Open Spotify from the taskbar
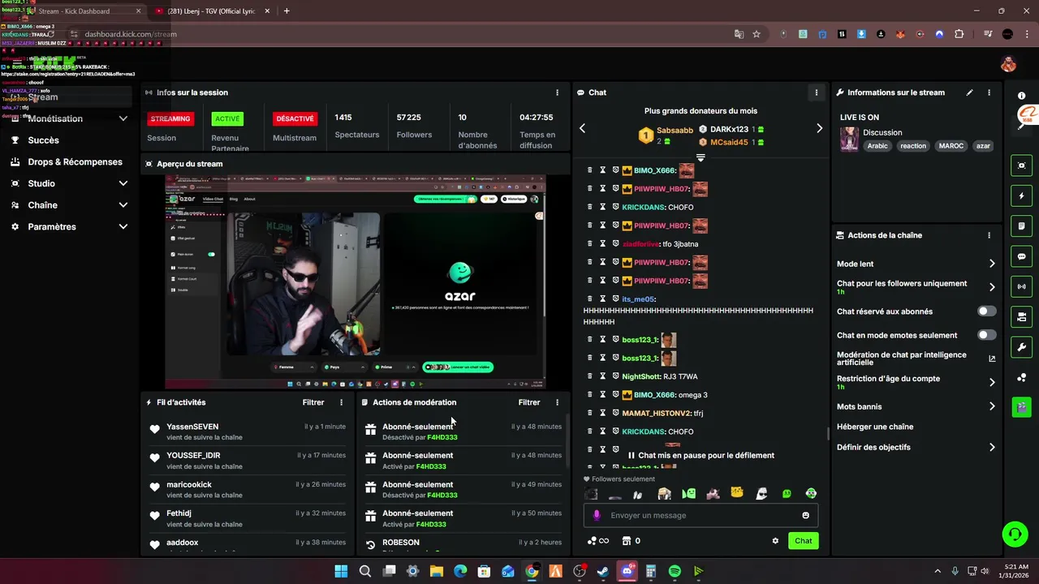The width and height of the screenshot is (1039, 584). tap(675, 571)
